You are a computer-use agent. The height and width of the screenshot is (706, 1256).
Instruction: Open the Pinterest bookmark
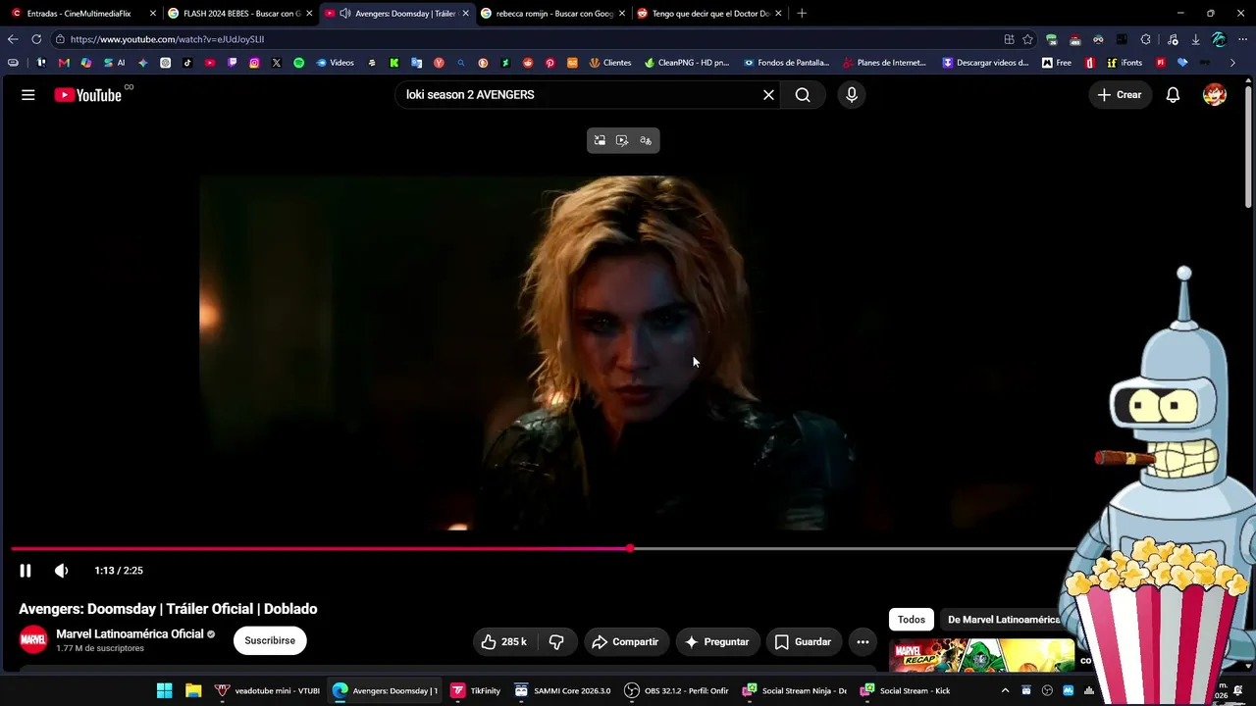(549, 63)
